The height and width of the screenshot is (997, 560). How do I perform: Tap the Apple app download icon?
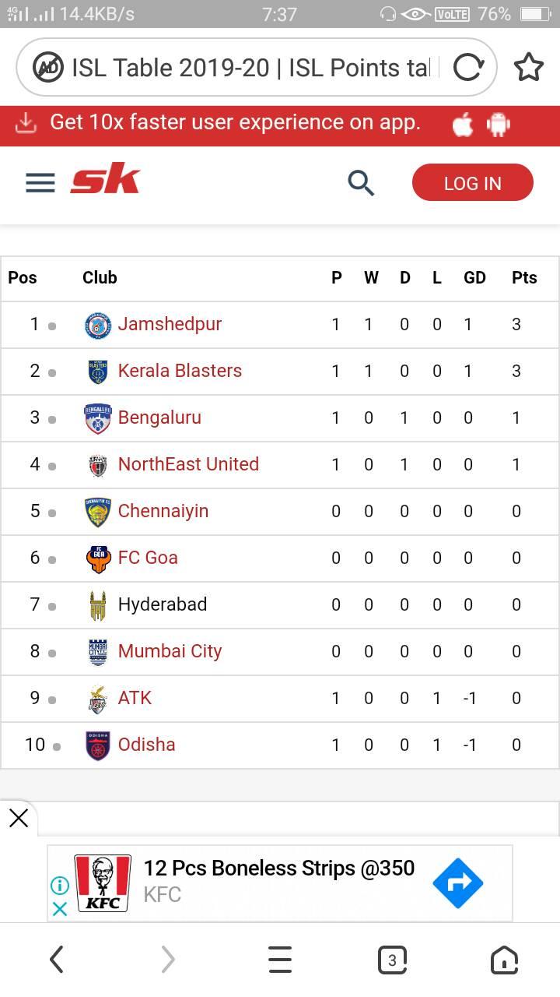pos(463,124)
